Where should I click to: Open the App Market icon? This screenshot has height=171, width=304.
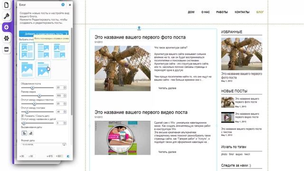click(x=6, y=49)
